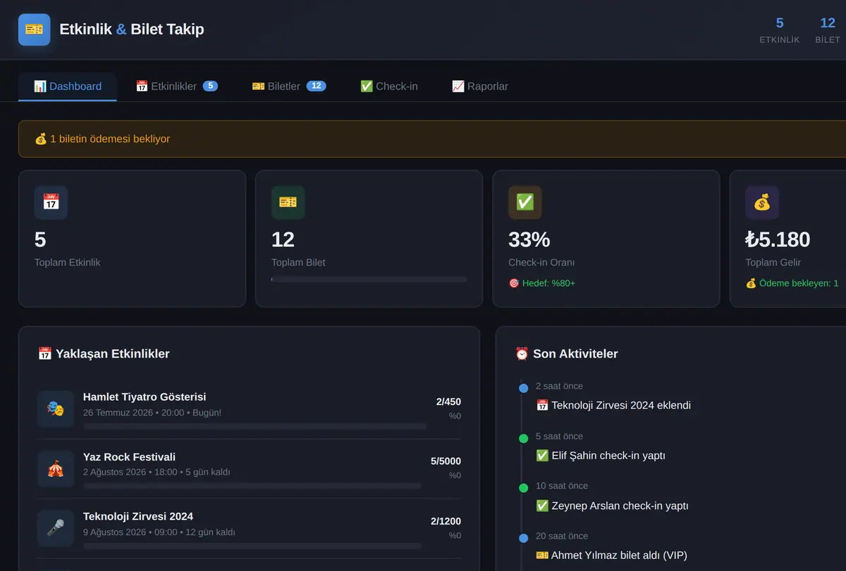Open the Yaz Rock Festivali event

pyautogui.click(x=249, y=469)
